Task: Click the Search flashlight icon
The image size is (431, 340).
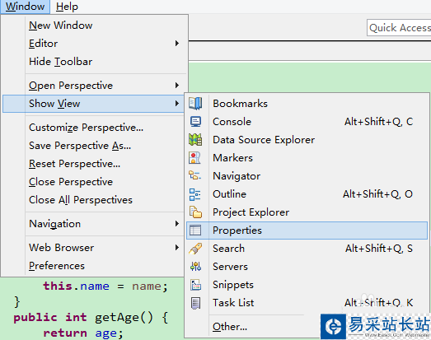Action: coord(195,249)
